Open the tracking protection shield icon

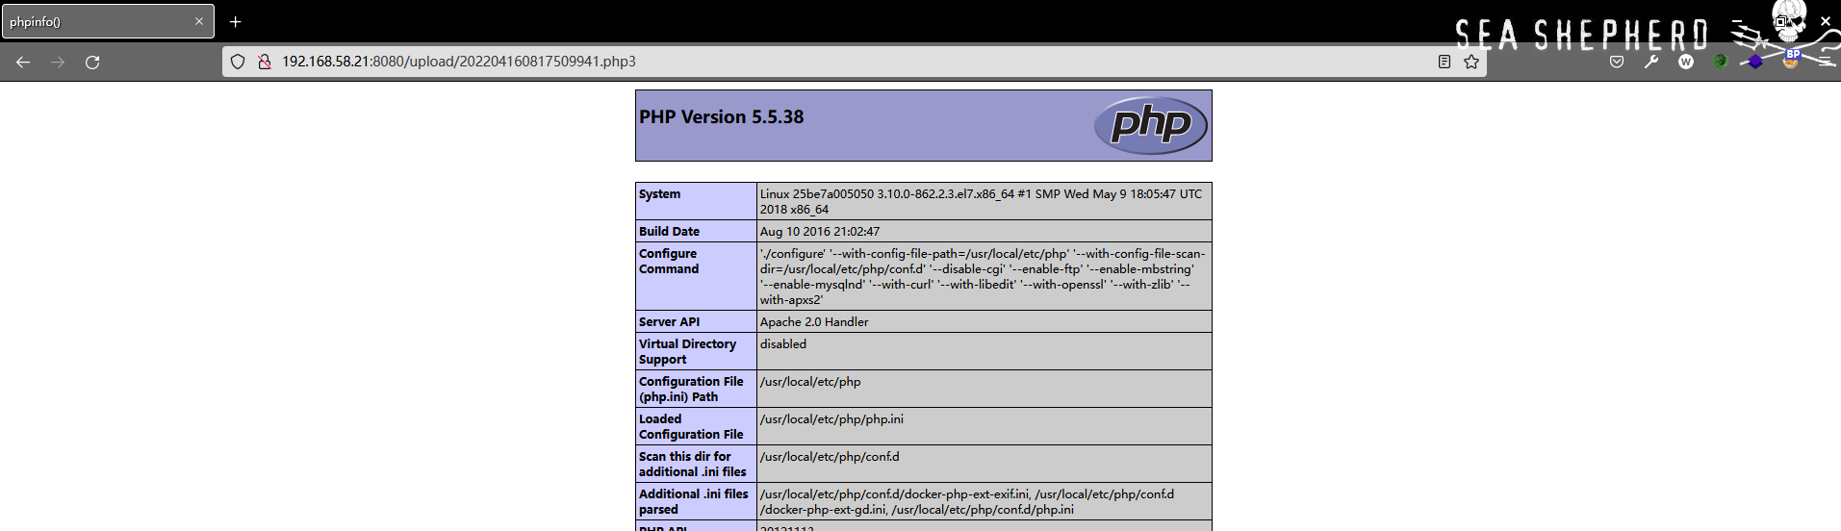pyautogui.click(x=238, y=62)
